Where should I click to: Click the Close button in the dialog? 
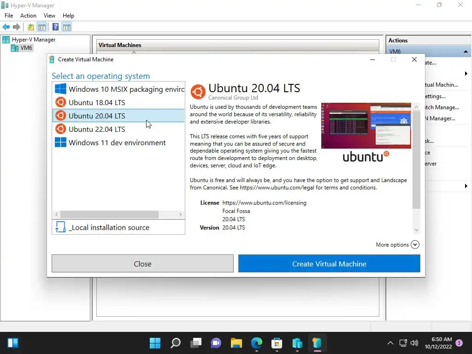(143, 264)
